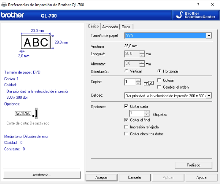Screen dimensions: 220x184
Task: Click the Longitud up spinner arrow
Action: [142, 52]
